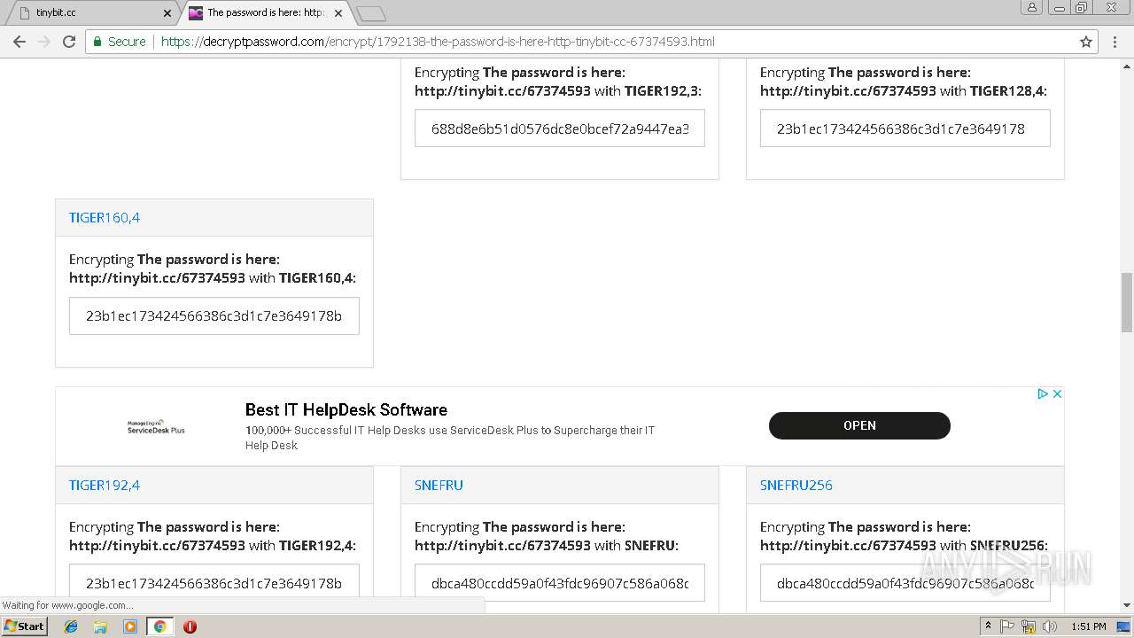Click the volume speaker tray icon
Screen dimensions: 1134x638
pos(1050,626)
